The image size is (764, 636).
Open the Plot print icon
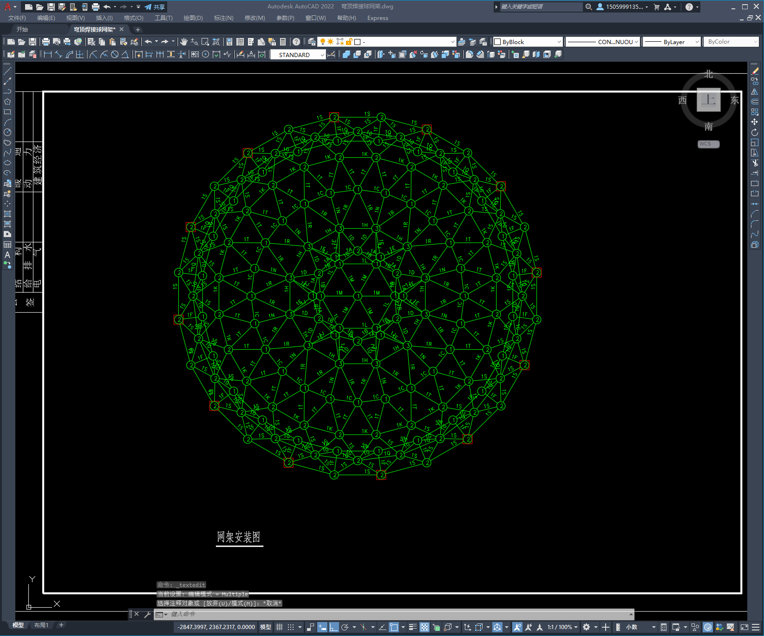(x=46, y=42)
